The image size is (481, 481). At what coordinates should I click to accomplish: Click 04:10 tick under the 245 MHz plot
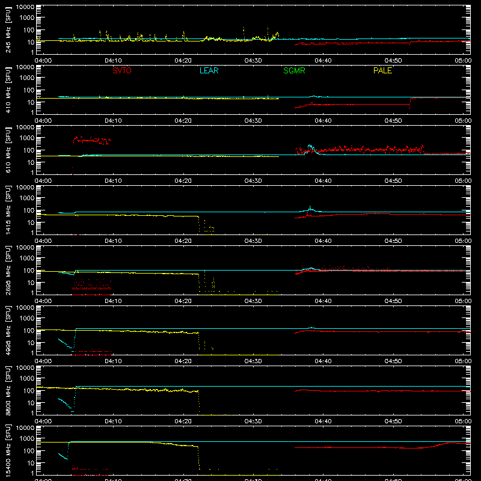tap(113, 61)
